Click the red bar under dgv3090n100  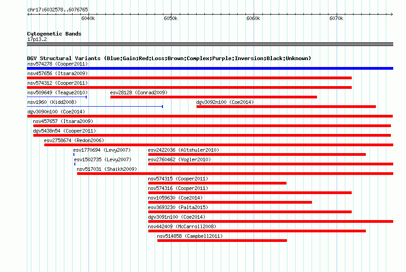210,116
